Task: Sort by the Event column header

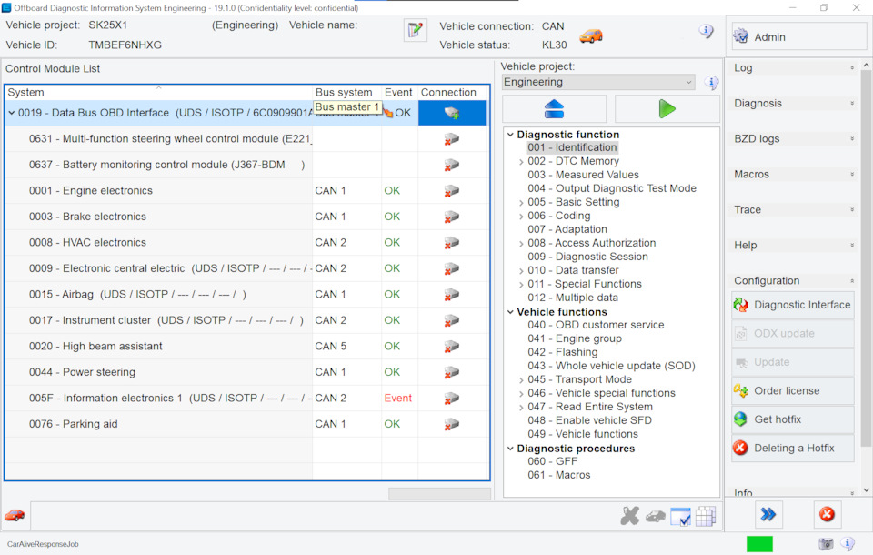Action: click(x=398, y=93)
